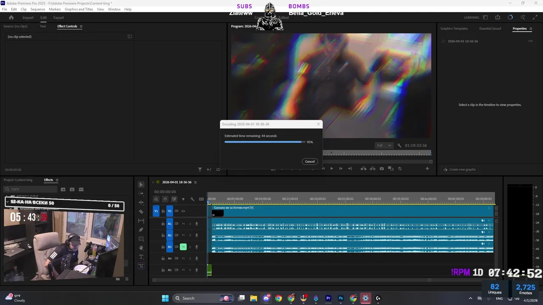This screenshot has height=305, width=543.
Task: Select the Track Select Forward tool
Action: pos(141,193)
